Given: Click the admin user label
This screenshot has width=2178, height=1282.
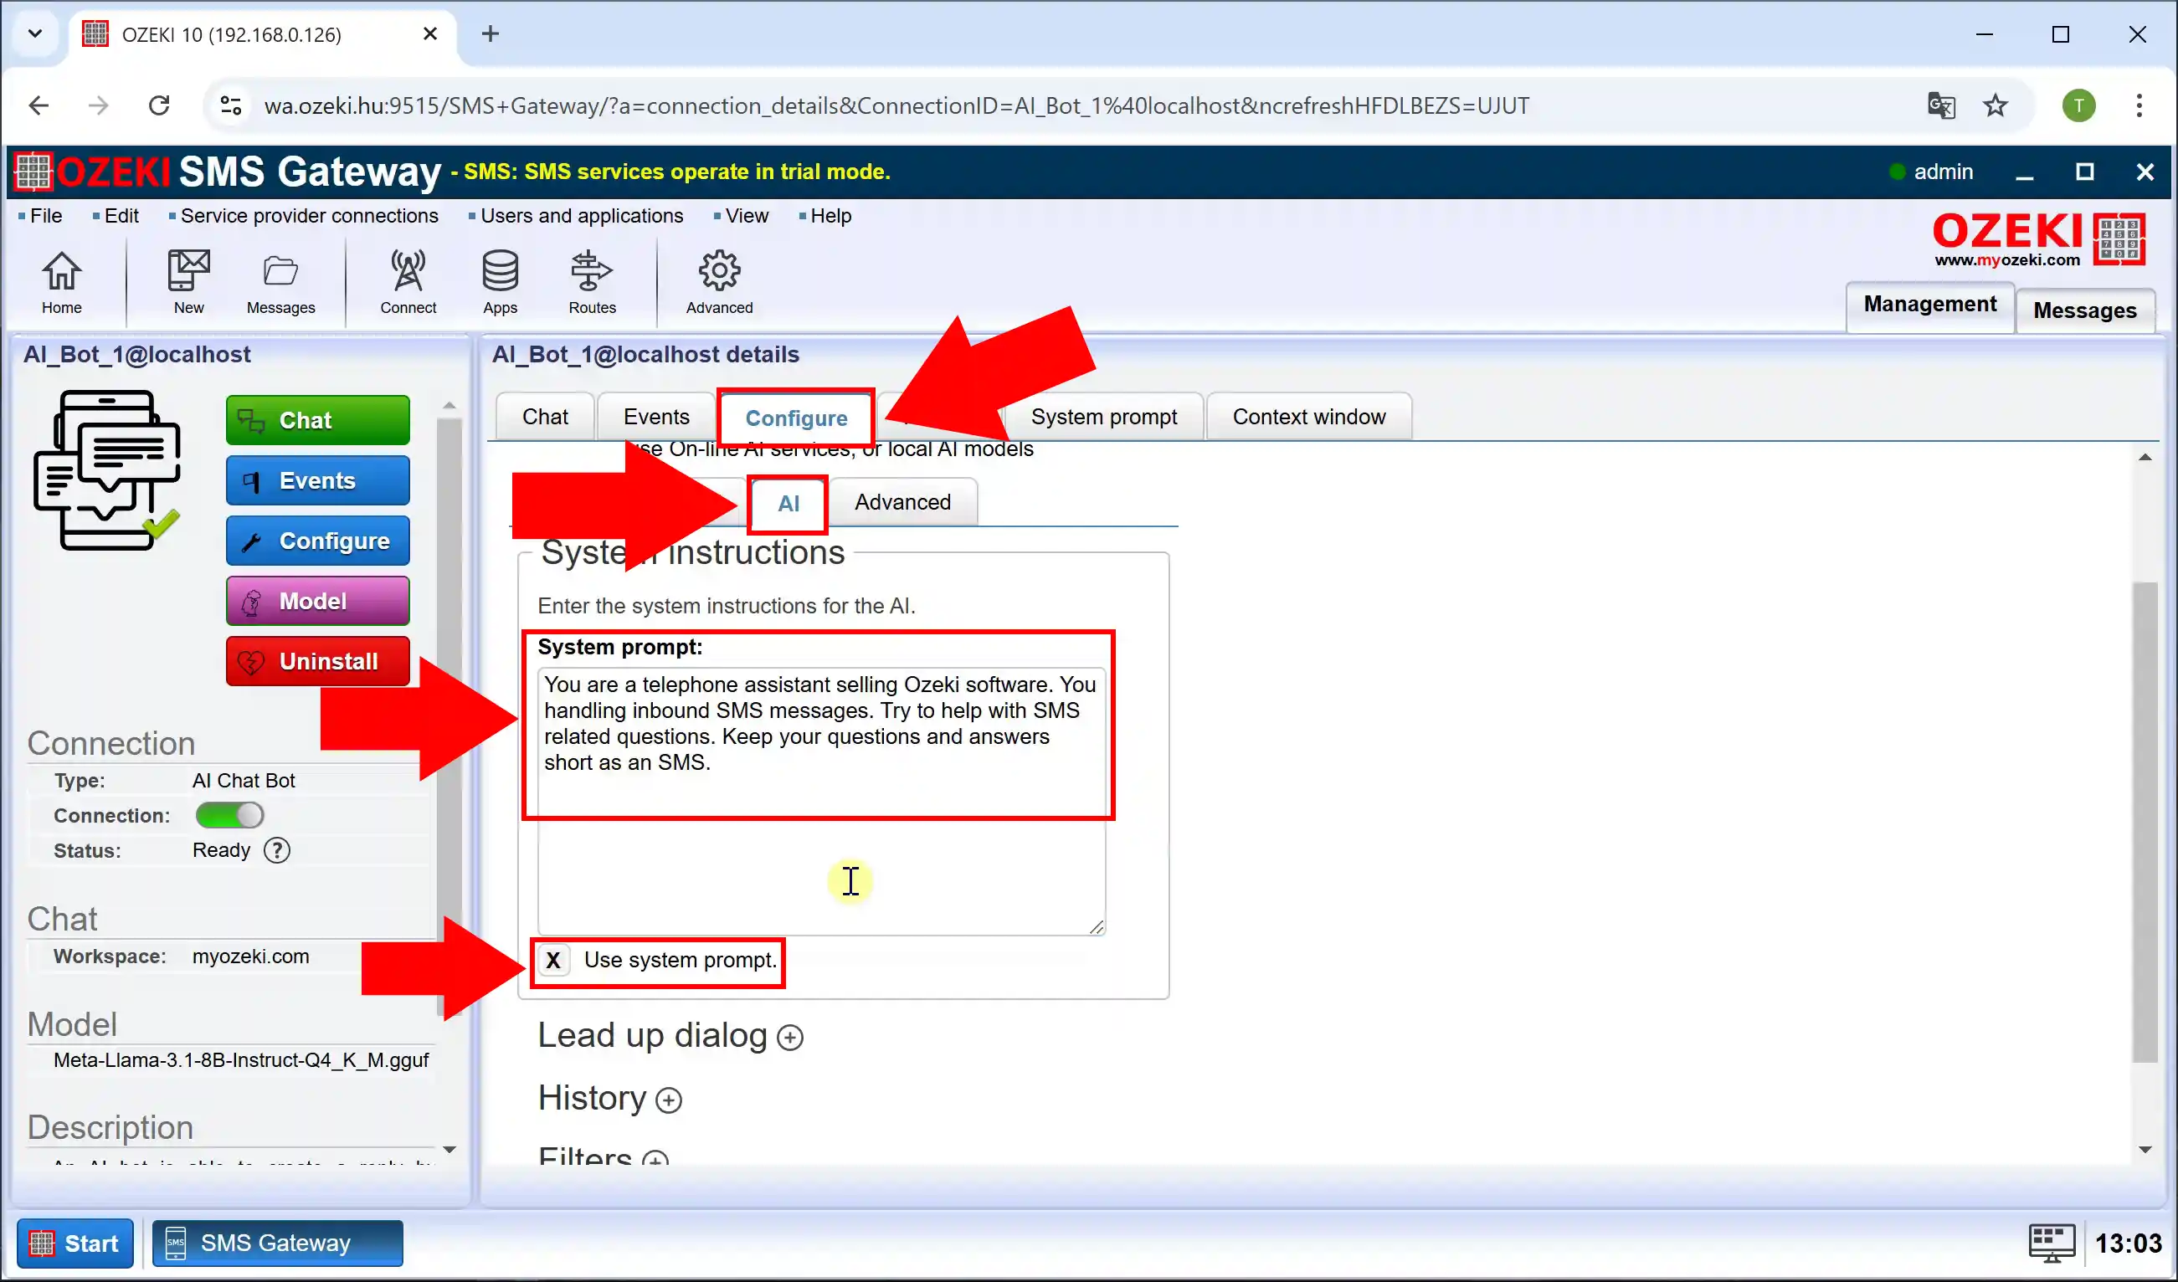Looking at the screenshot, I should click(1942, 171).
